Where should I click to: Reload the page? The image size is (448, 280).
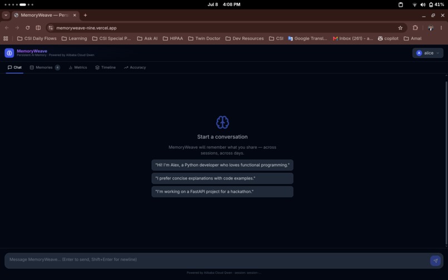click(x=28, y=28)
